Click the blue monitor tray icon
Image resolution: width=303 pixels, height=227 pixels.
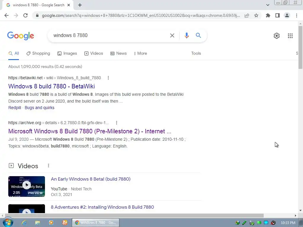pyautogui.click(x=266, y=223)
